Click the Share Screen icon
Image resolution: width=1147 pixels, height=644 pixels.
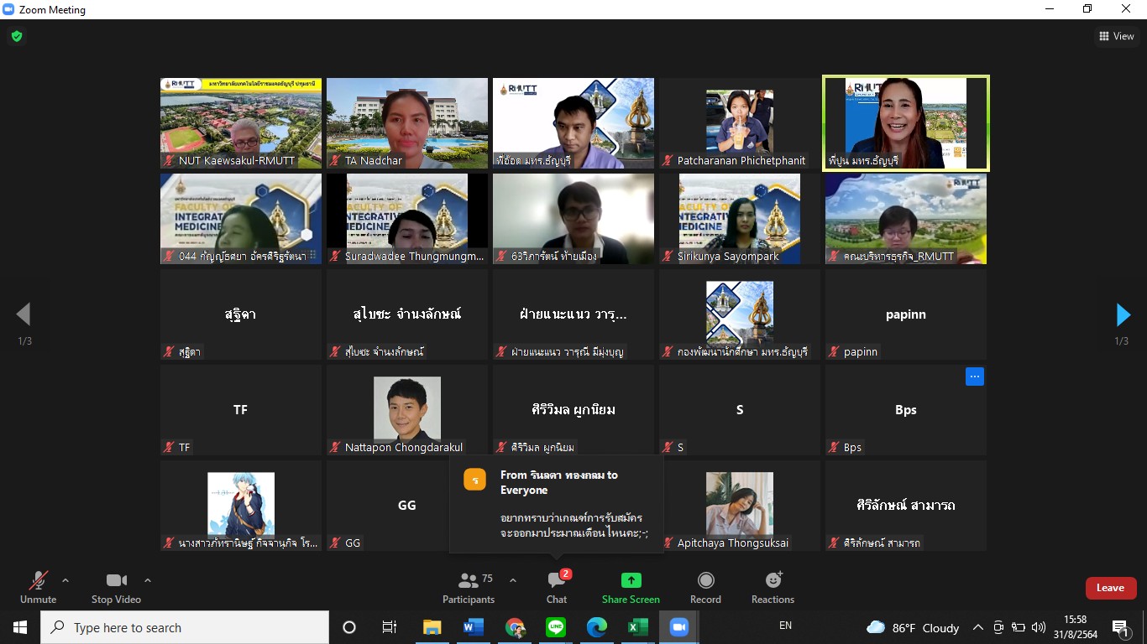point(631,580)
